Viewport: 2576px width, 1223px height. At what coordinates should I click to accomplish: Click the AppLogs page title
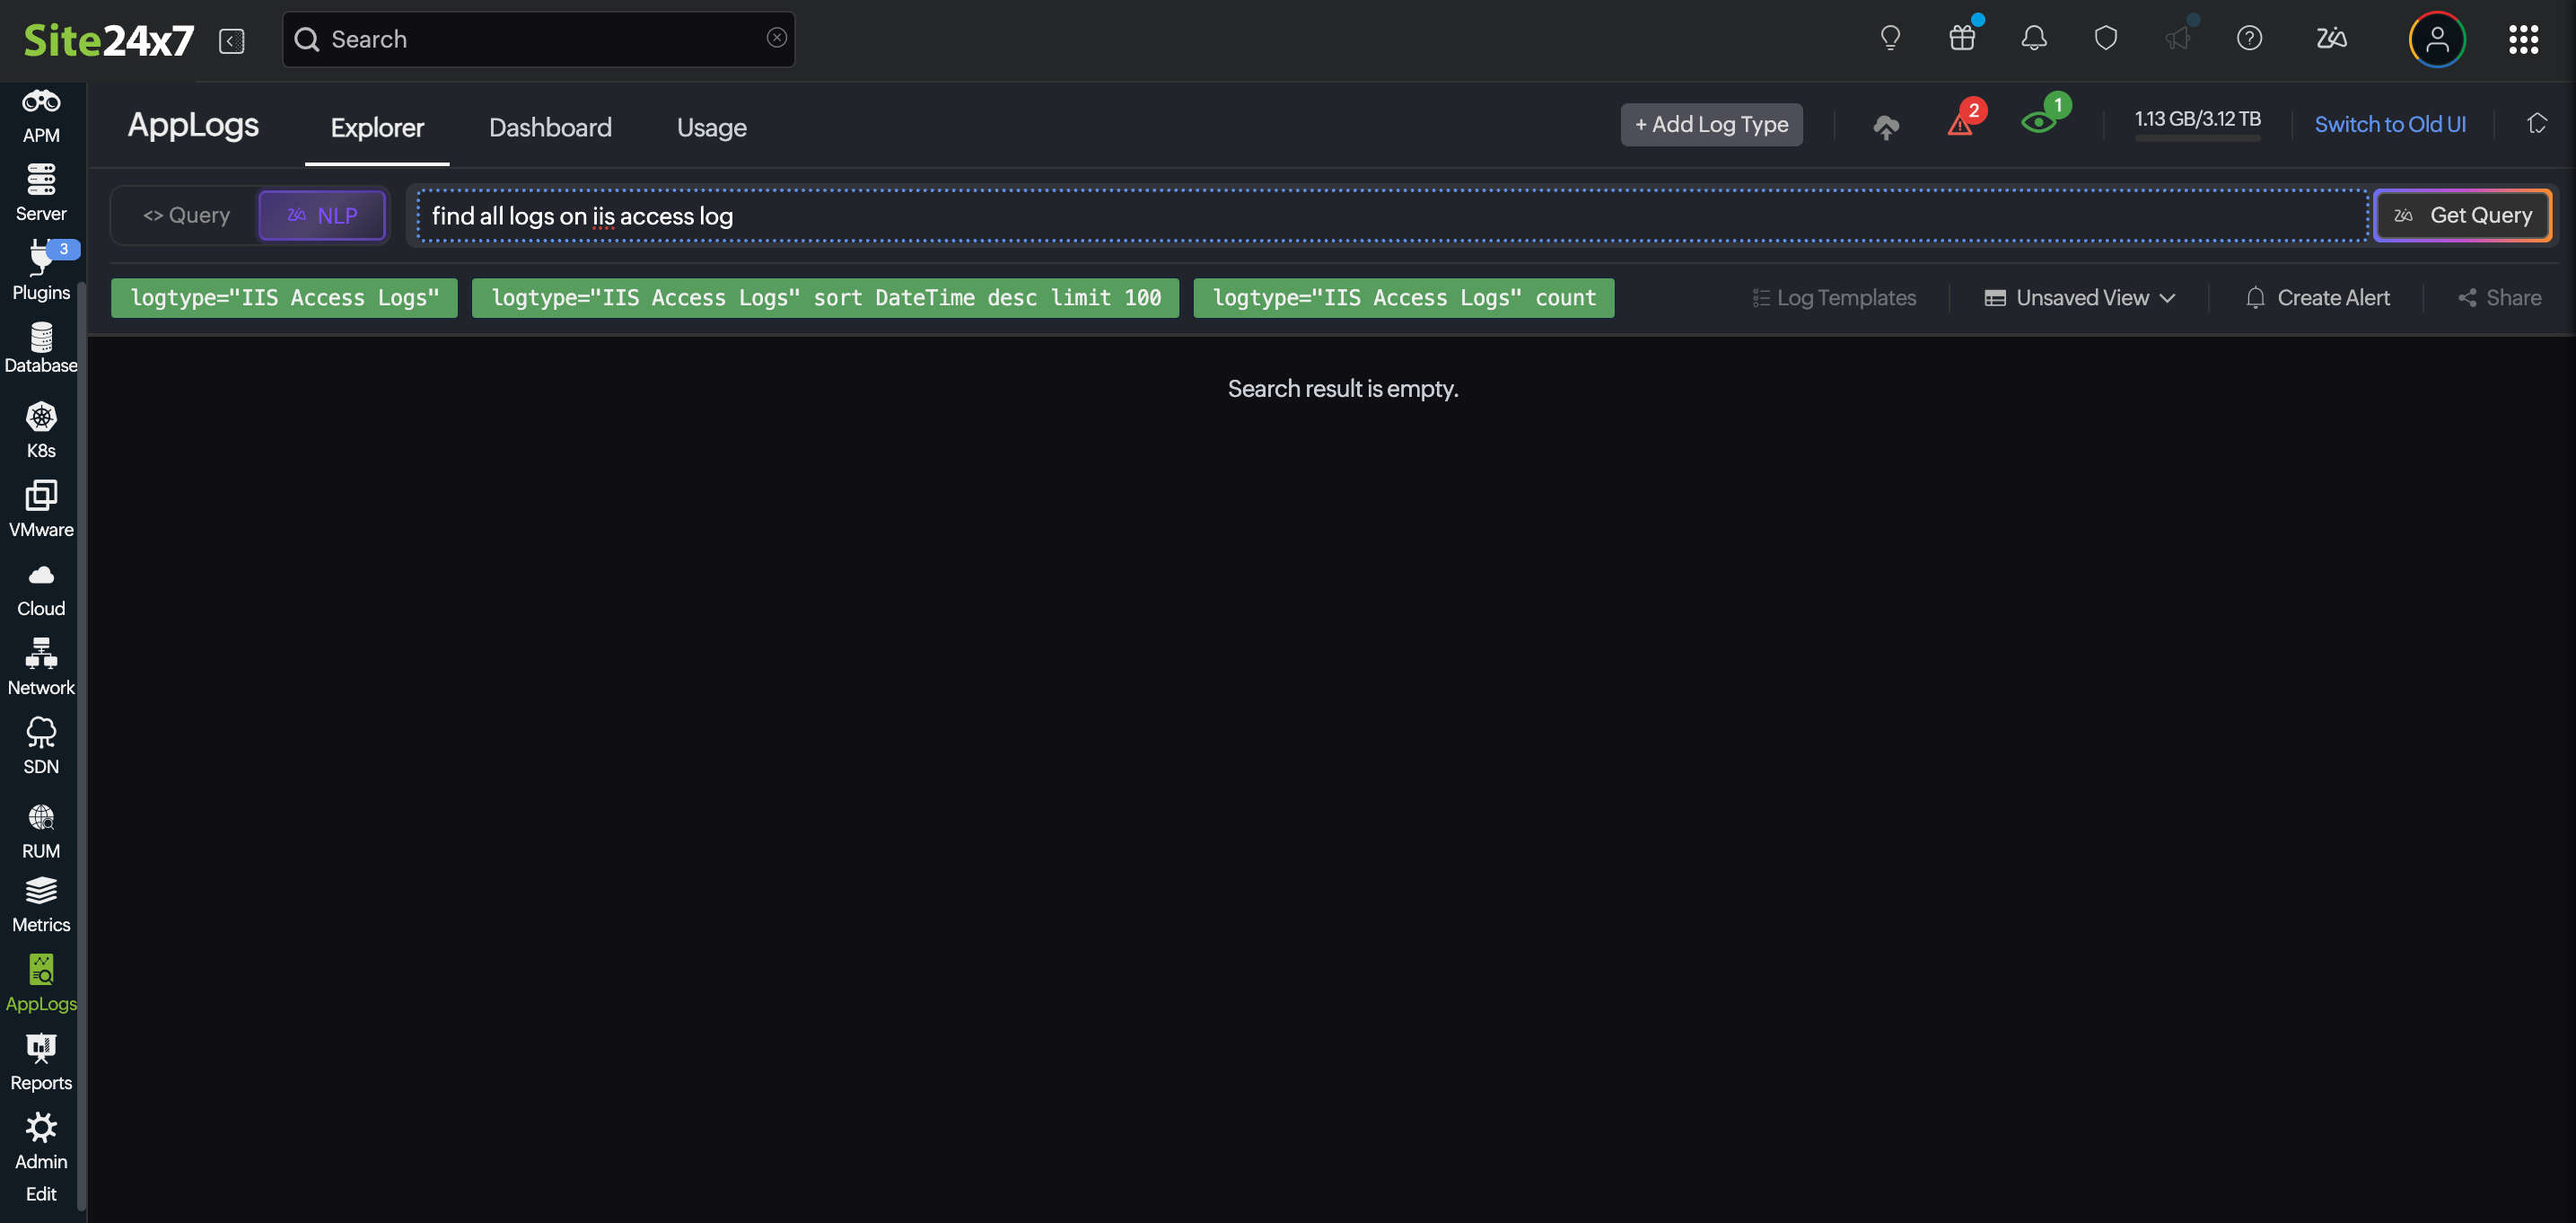click(x=193, y=125)
